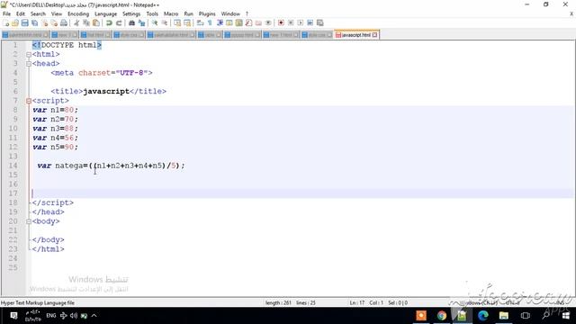Create a new document via toolbar
Viewport: 576px width, 324px height.
pyautogui.click(x=6, y=22)
